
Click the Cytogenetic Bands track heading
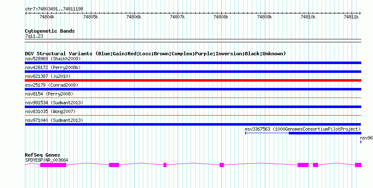50,31
